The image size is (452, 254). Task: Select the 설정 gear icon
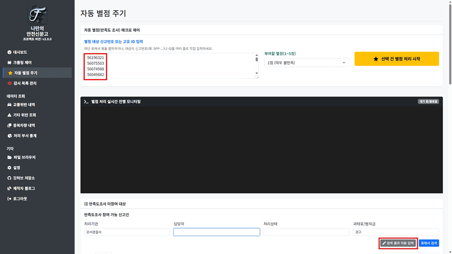tap(9, 167)
